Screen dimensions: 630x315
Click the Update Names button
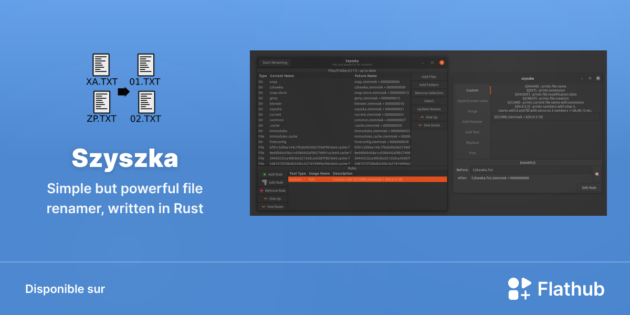click(x=429, y=109)
